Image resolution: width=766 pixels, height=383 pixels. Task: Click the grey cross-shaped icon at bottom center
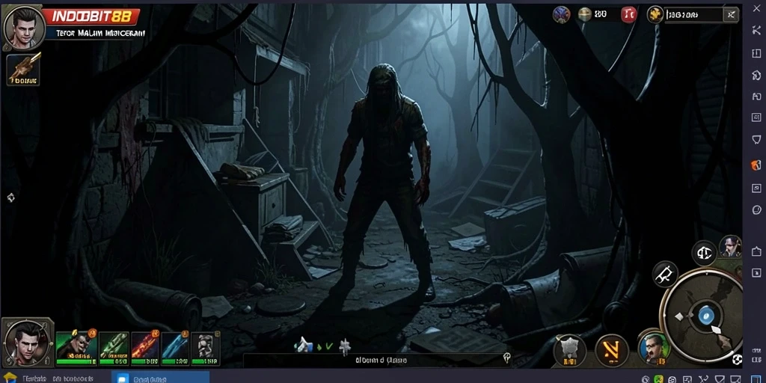pyautogui.click(x=345, y=346)
